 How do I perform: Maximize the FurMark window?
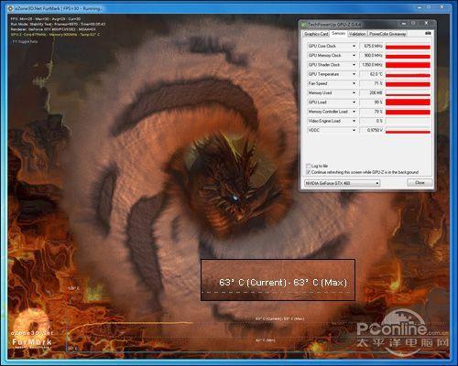pyautogui.click(x=429, y=6)
